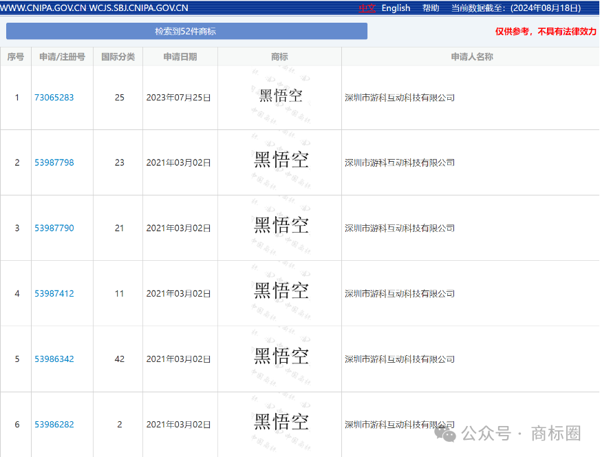The height and width of the screenshot is (457, 600).
Task: Select the 黑悟空 trademark image in row 6
Action: 281,421
